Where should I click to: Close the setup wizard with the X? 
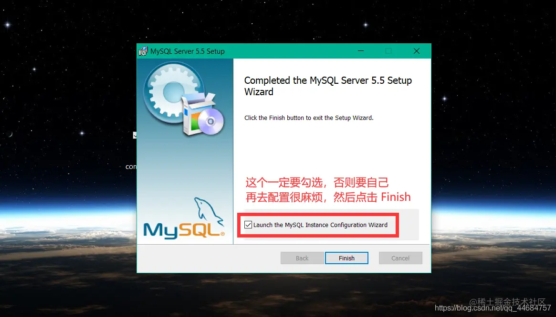coord(417,51)
